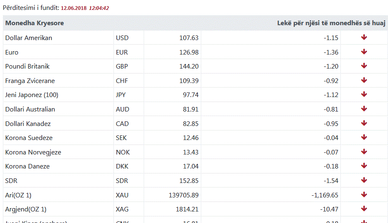
Task: Click the XAU gold row down arrow
Action: 364,195
